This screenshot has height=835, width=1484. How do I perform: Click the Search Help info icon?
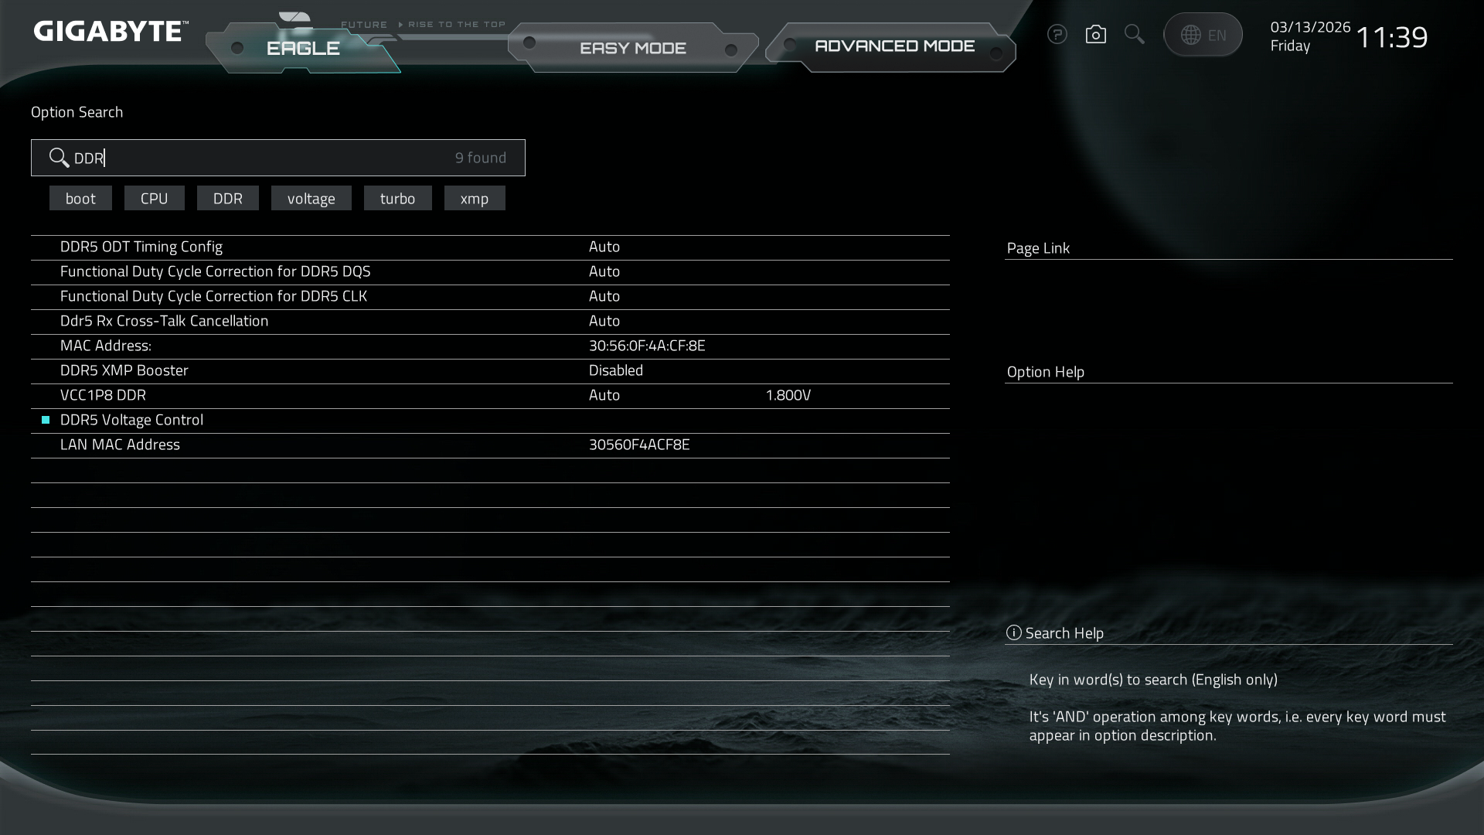(1013, 633)
